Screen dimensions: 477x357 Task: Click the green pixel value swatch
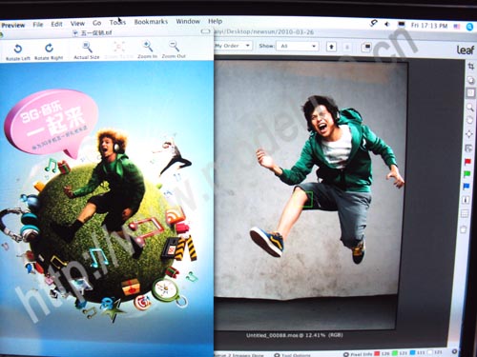click(x=395, y=353)
